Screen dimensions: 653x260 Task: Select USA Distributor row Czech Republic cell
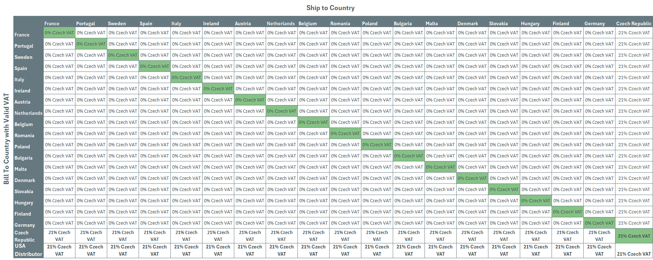[634, 254]
